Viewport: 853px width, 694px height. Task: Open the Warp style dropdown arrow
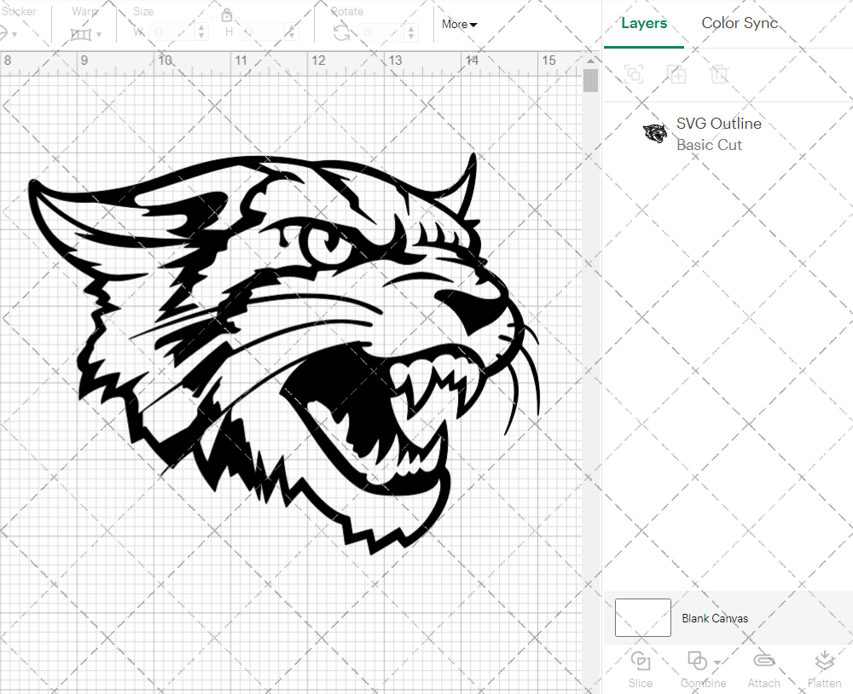100,34
